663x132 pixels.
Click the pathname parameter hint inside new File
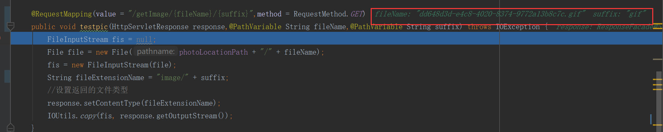click(155, 52)
